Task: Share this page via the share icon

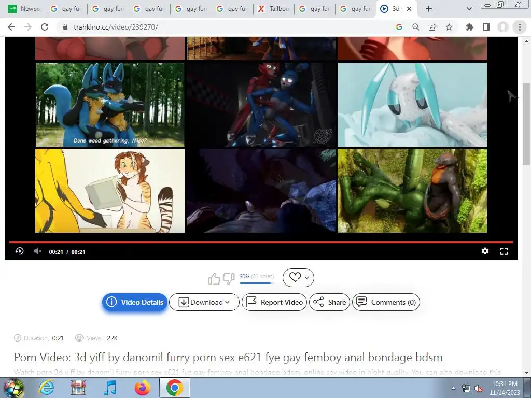Action: point(432,27)
